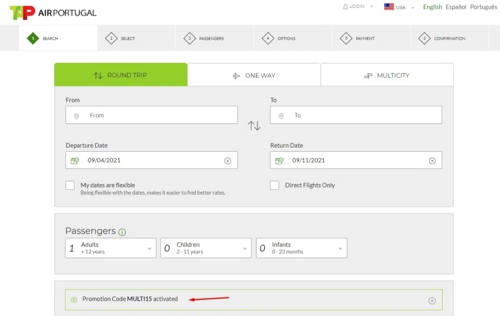Click the Payment step label
The height and width of the screenshot is (316, 500).
click(x=365, y=38)
